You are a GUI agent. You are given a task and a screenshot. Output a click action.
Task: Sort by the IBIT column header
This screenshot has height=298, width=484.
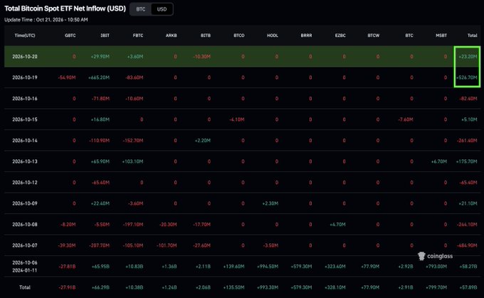coord(105,36)
